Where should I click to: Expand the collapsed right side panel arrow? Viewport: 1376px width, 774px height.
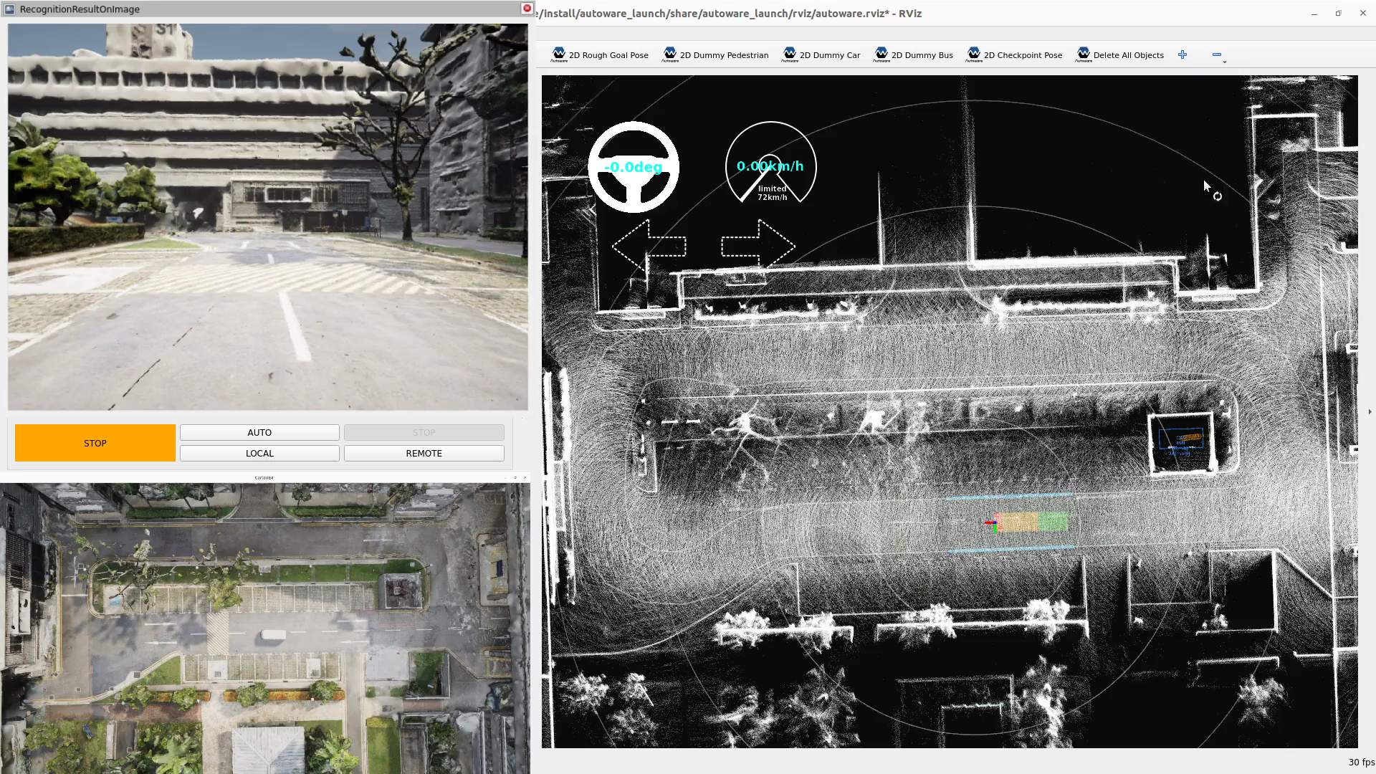click(1370, 411)
